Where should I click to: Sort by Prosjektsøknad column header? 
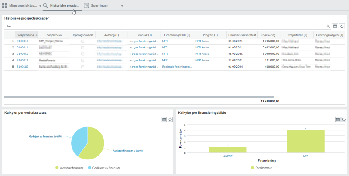tap(26, 35)
